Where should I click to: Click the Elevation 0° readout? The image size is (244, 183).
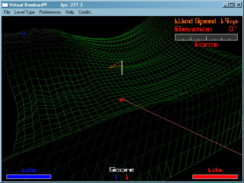click(x=206, y=29)
